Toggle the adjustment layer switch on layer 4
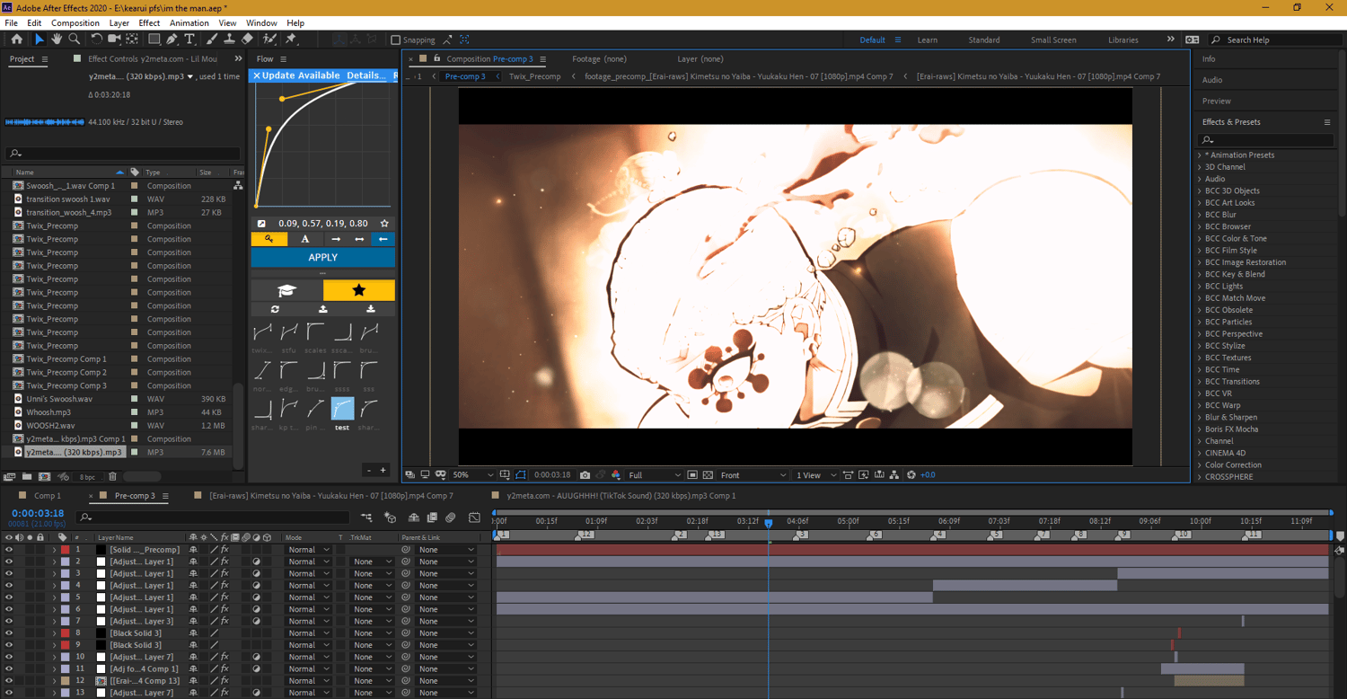The image size is (1347, 699). coord(257,586)
